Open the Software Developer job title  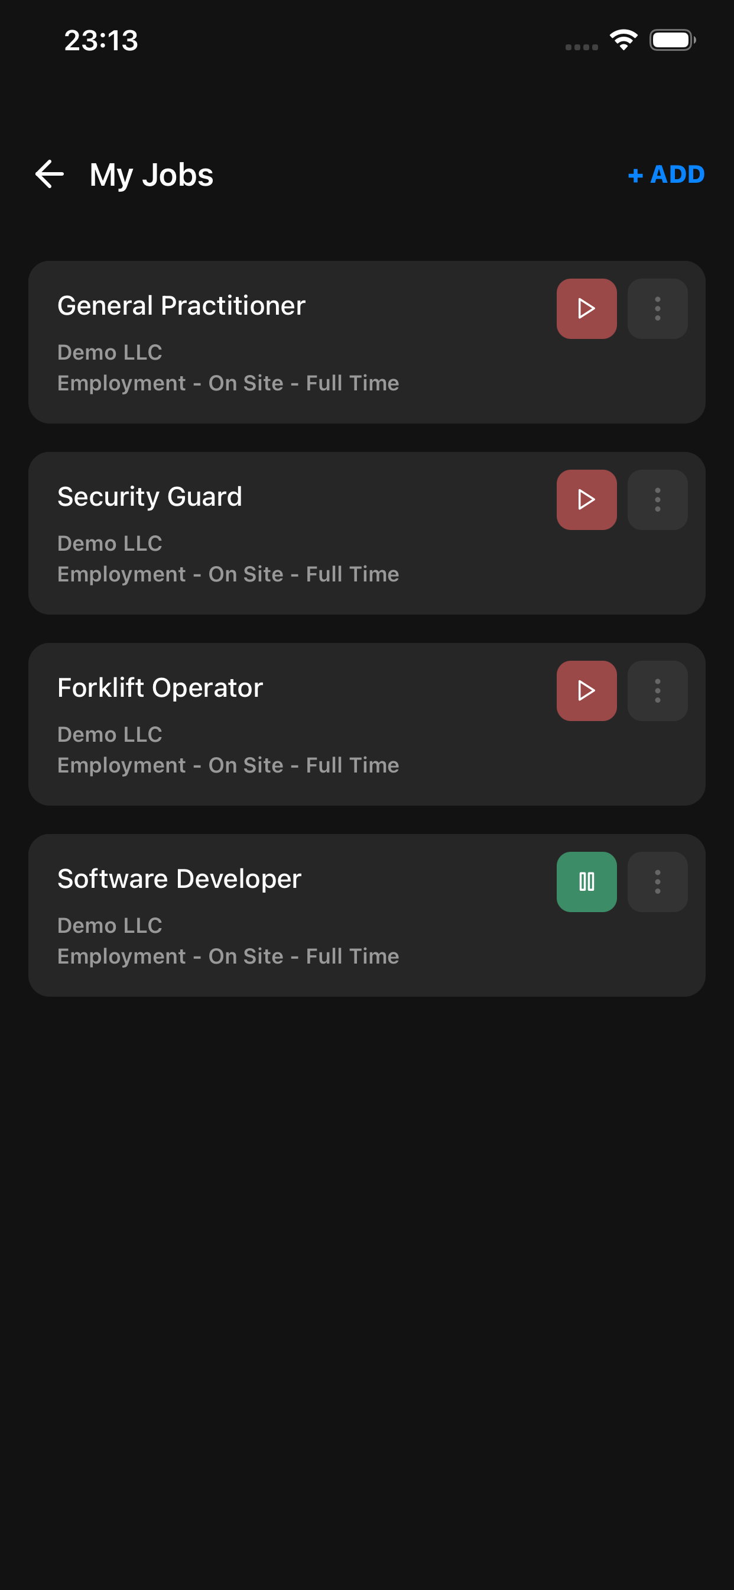pyautogui.click(x=179, y=879)
